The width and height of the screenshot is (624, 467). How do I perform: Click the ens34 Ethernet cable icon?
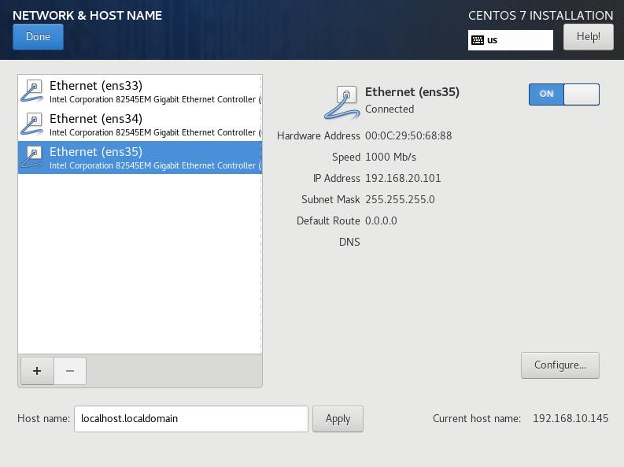coord(33,124)
